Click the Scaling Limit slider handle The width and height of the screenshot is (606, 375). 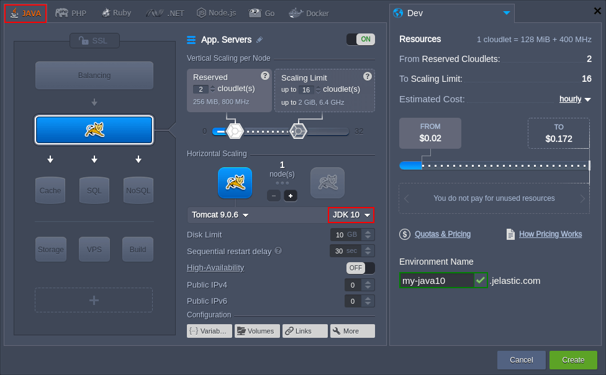298,131
